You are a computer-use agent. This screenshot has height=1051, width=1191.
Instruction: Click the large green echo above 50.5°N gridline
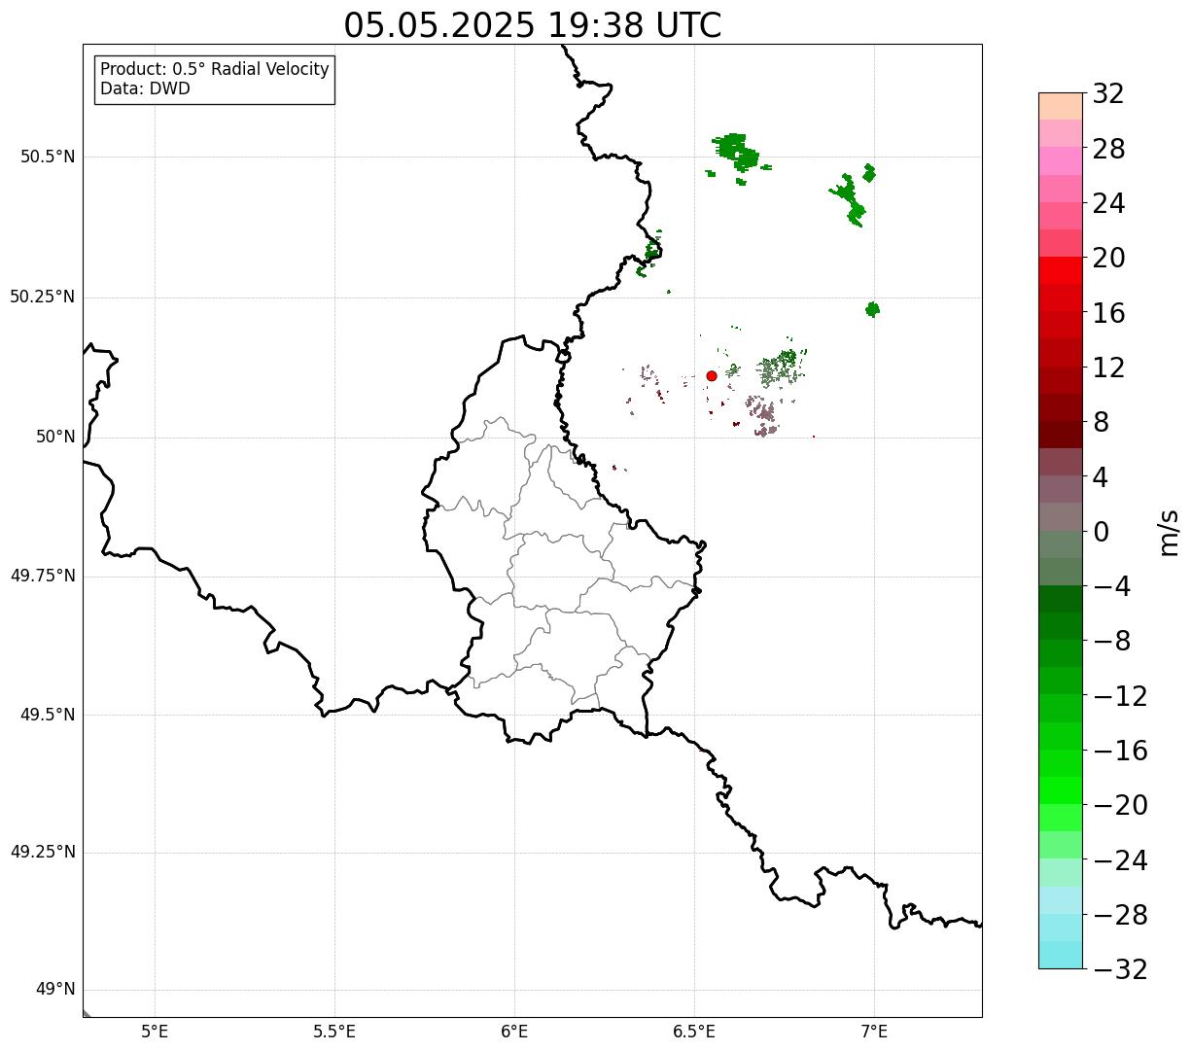(736, 152)
